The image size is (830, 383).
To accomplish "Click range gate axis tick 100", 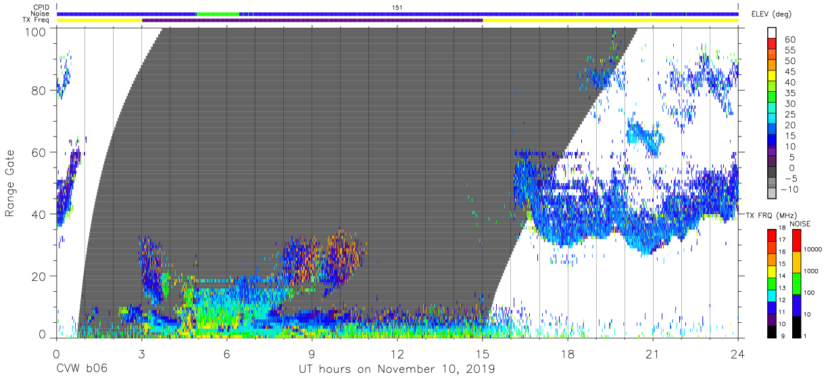I will tap(37, 30).
